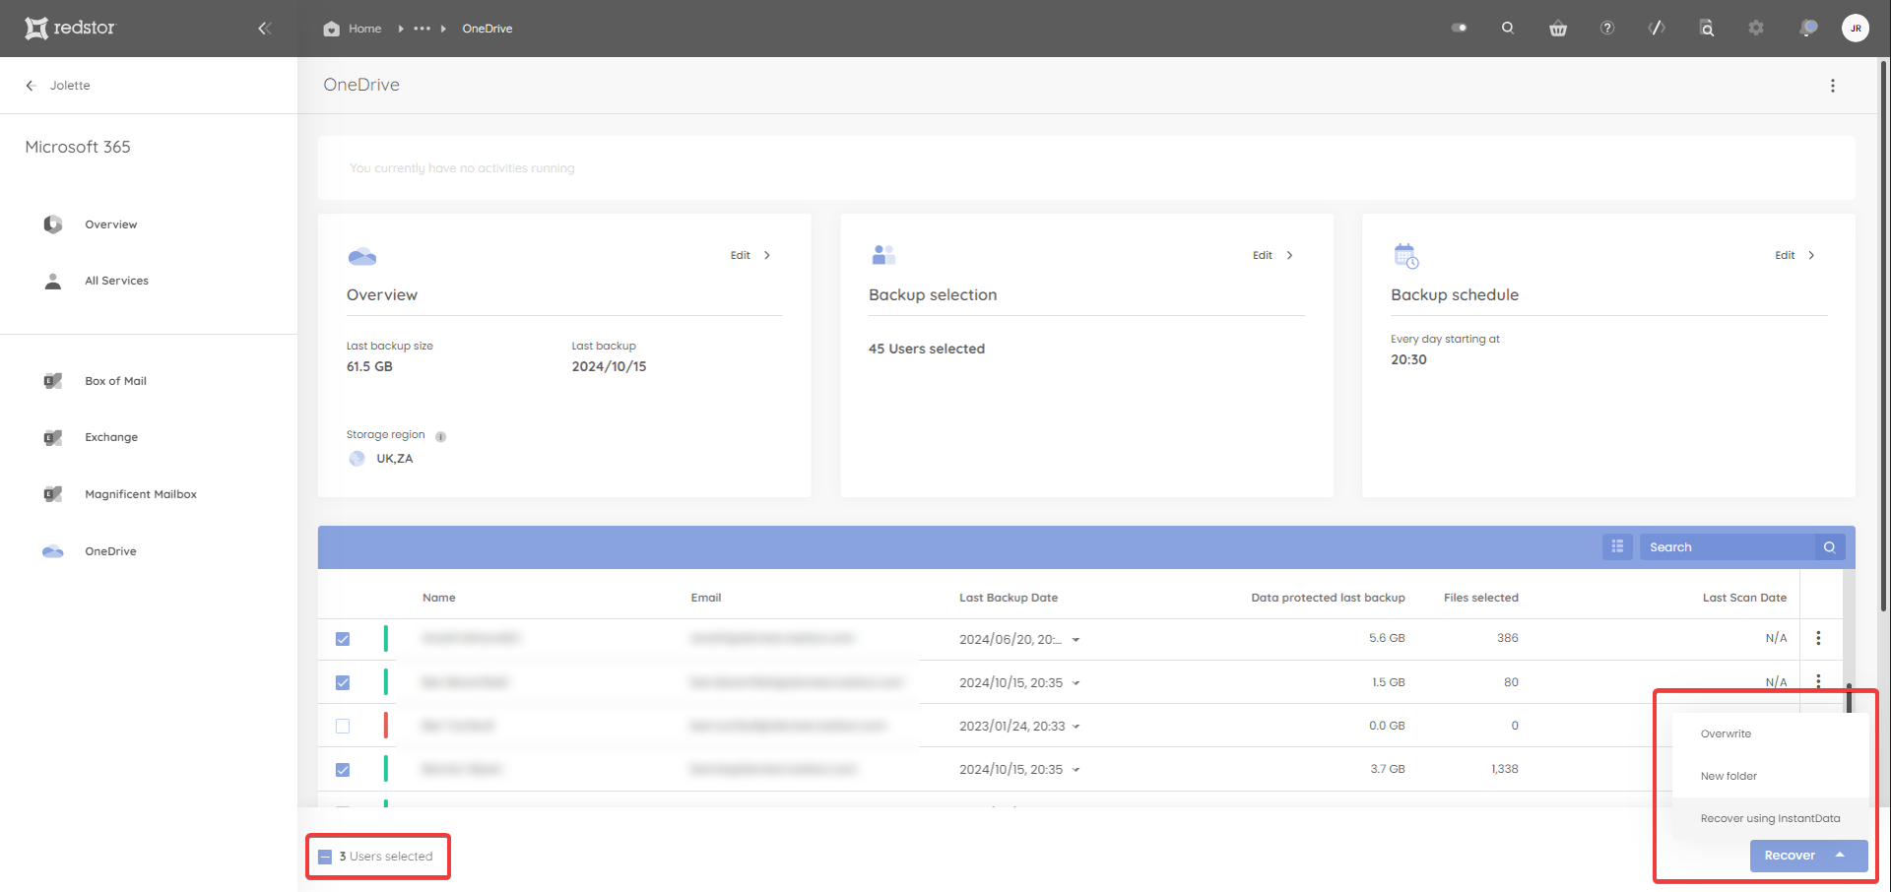Expand backup date 2024/06/20 dropdown
The height and width of the screenshot is (892, 1891).
click(x=1076, y=640)
